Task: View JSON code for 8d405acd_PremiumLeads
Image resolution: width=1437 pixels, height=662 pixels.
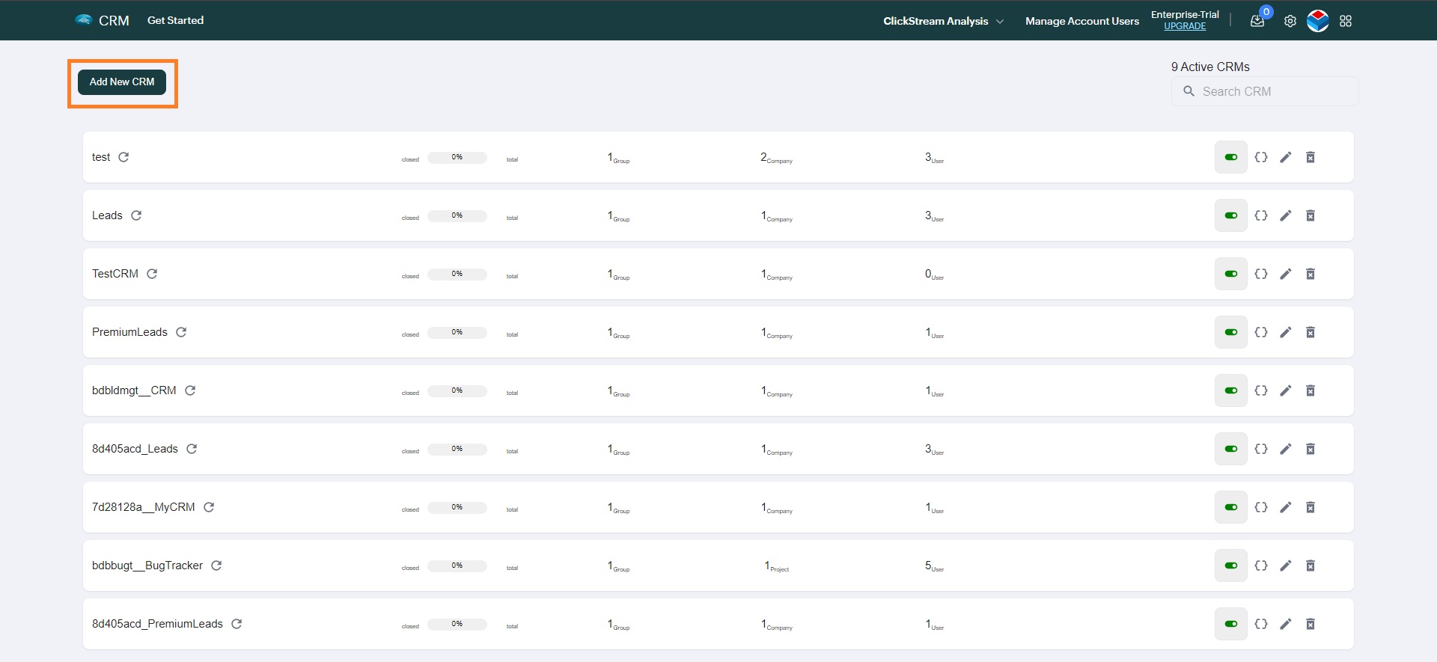Action: click(1261, 624)
